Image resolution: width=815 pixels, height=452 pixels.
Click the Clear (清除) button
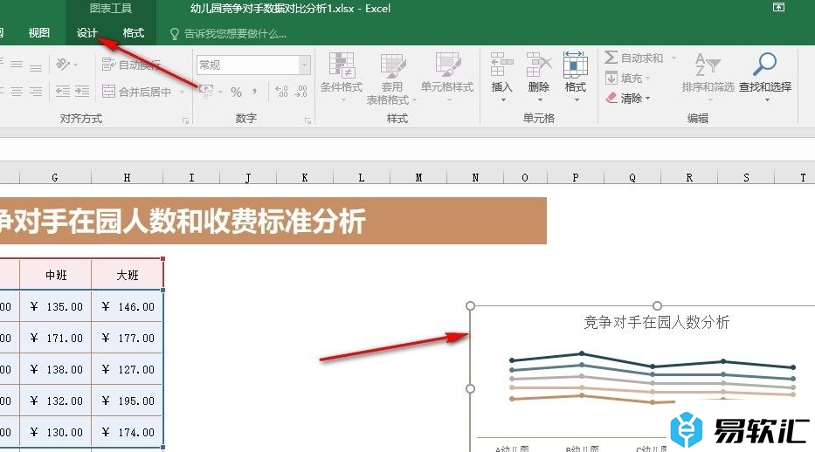tap(628, 98)
